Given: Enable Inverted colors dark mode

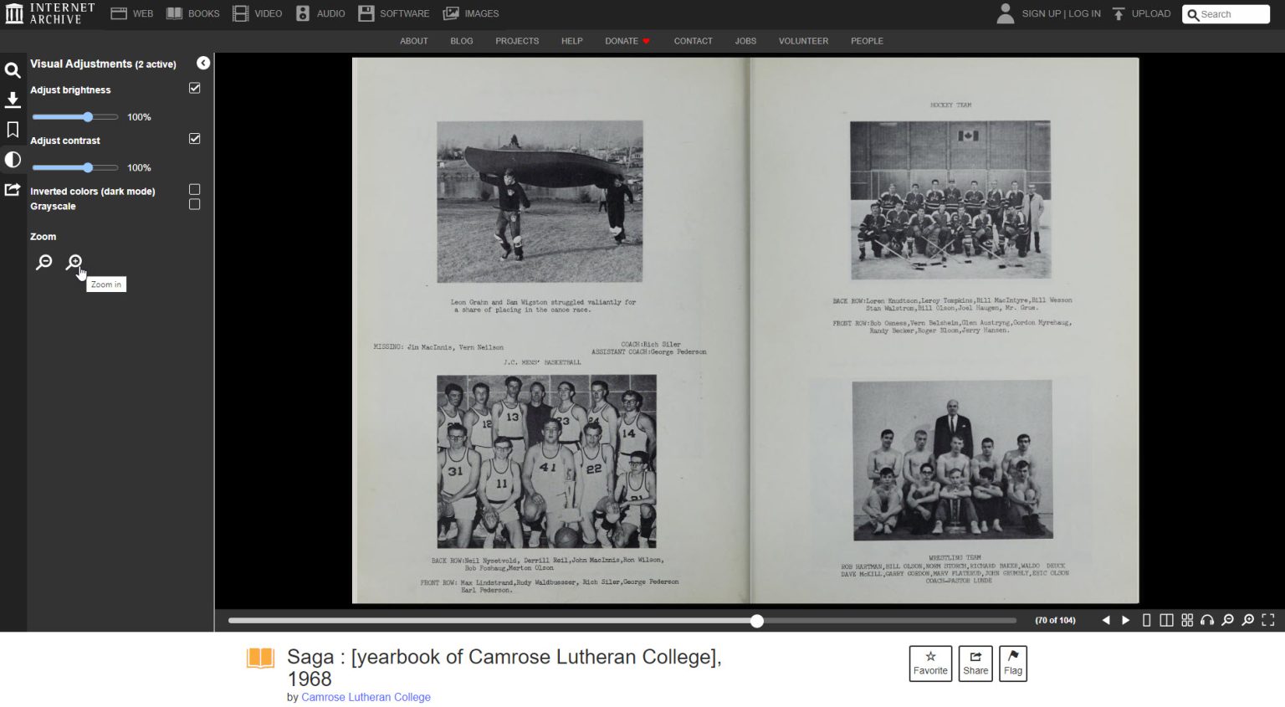Looking at the screenshot, I should tap(194, 189).
